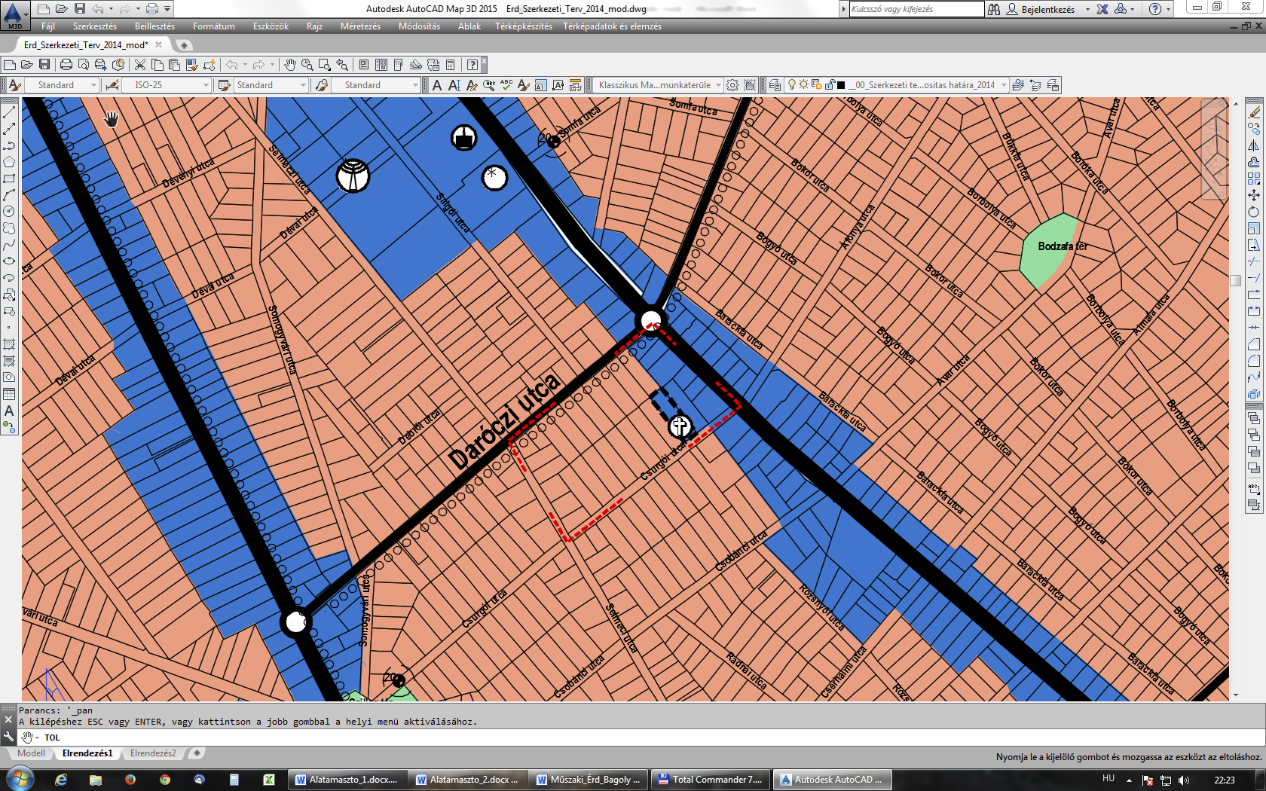Expand the Undo history arrow

click(246, 65)
